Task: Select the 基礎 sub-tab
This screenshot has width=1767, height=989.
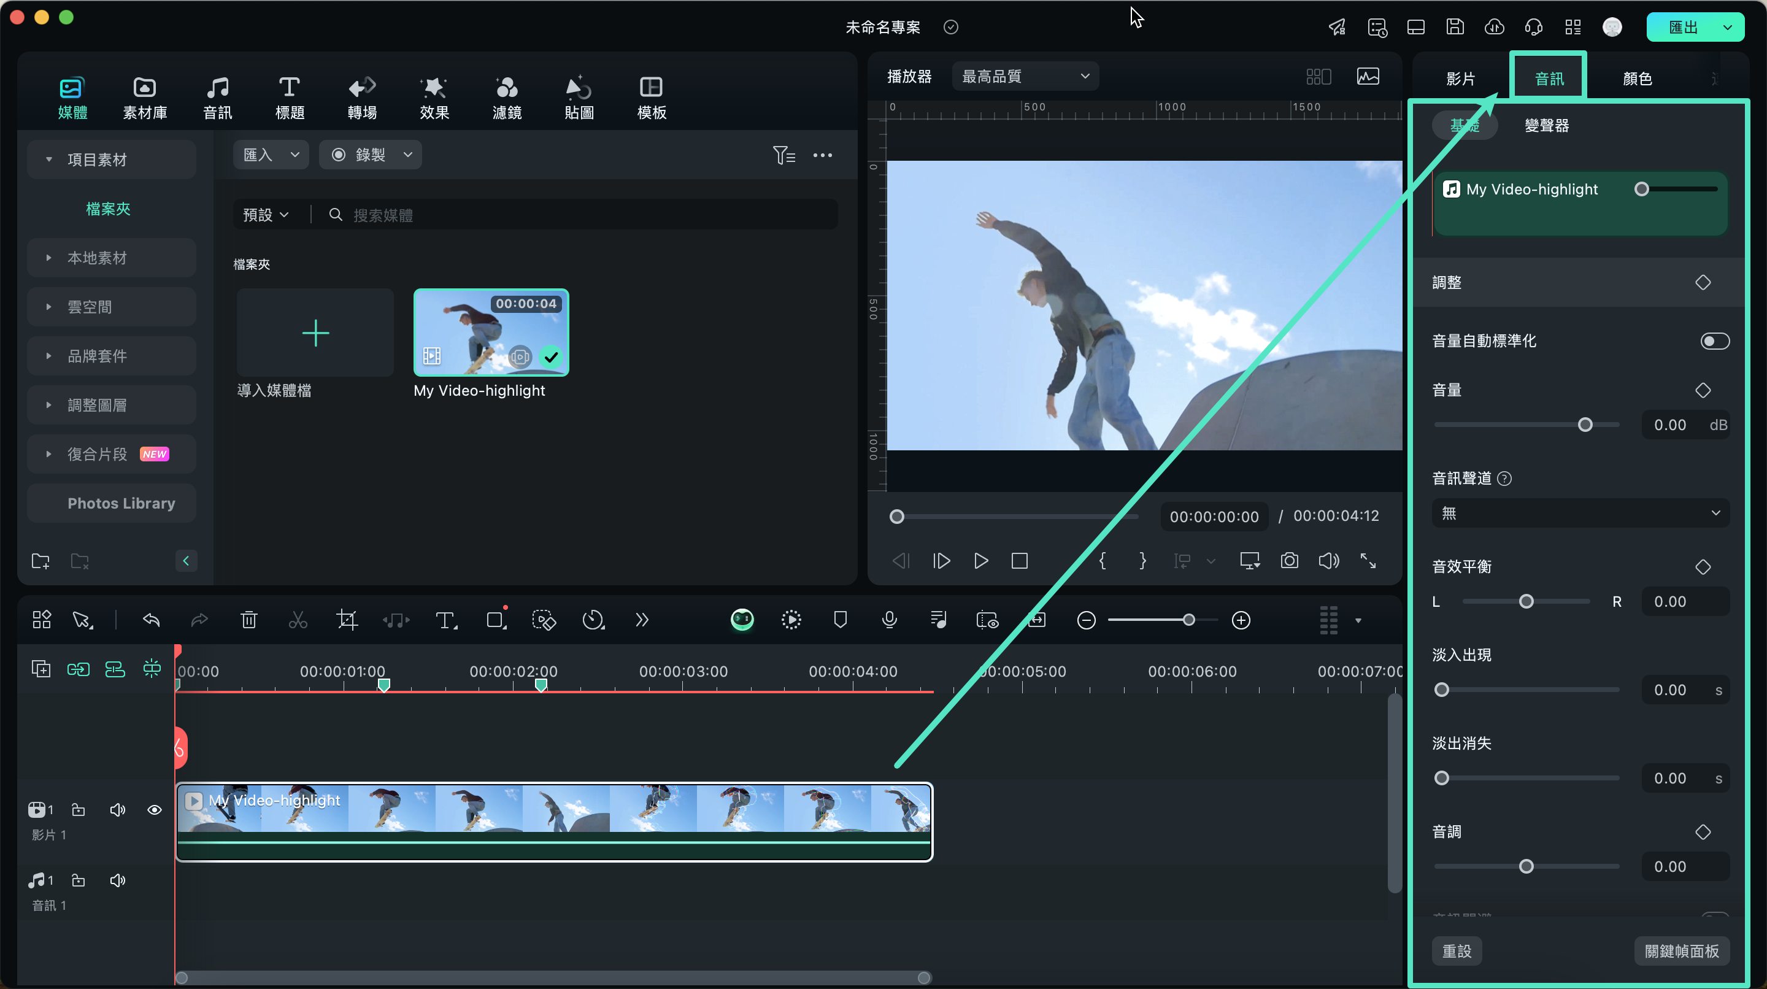Action: click(x=1464, y=126)
